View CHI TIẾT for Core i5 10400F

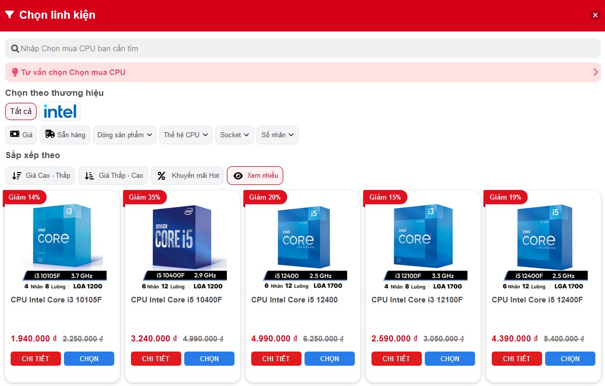click(156, 359)
